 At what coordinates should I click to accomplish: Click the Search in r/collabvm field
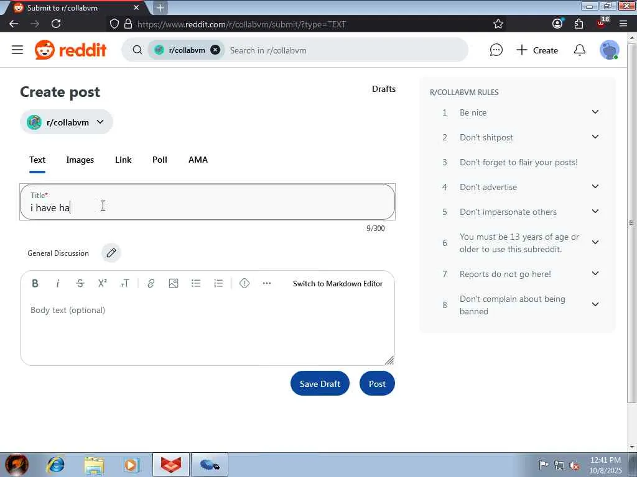(x=345, y=50)
